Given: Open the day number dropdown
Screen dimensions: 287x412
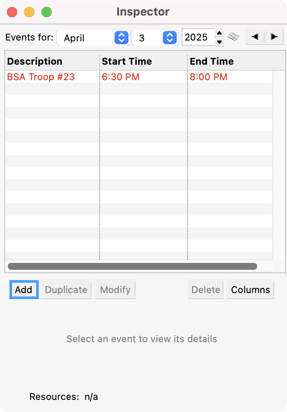Looking at the screenshot, I should [155, 38].
